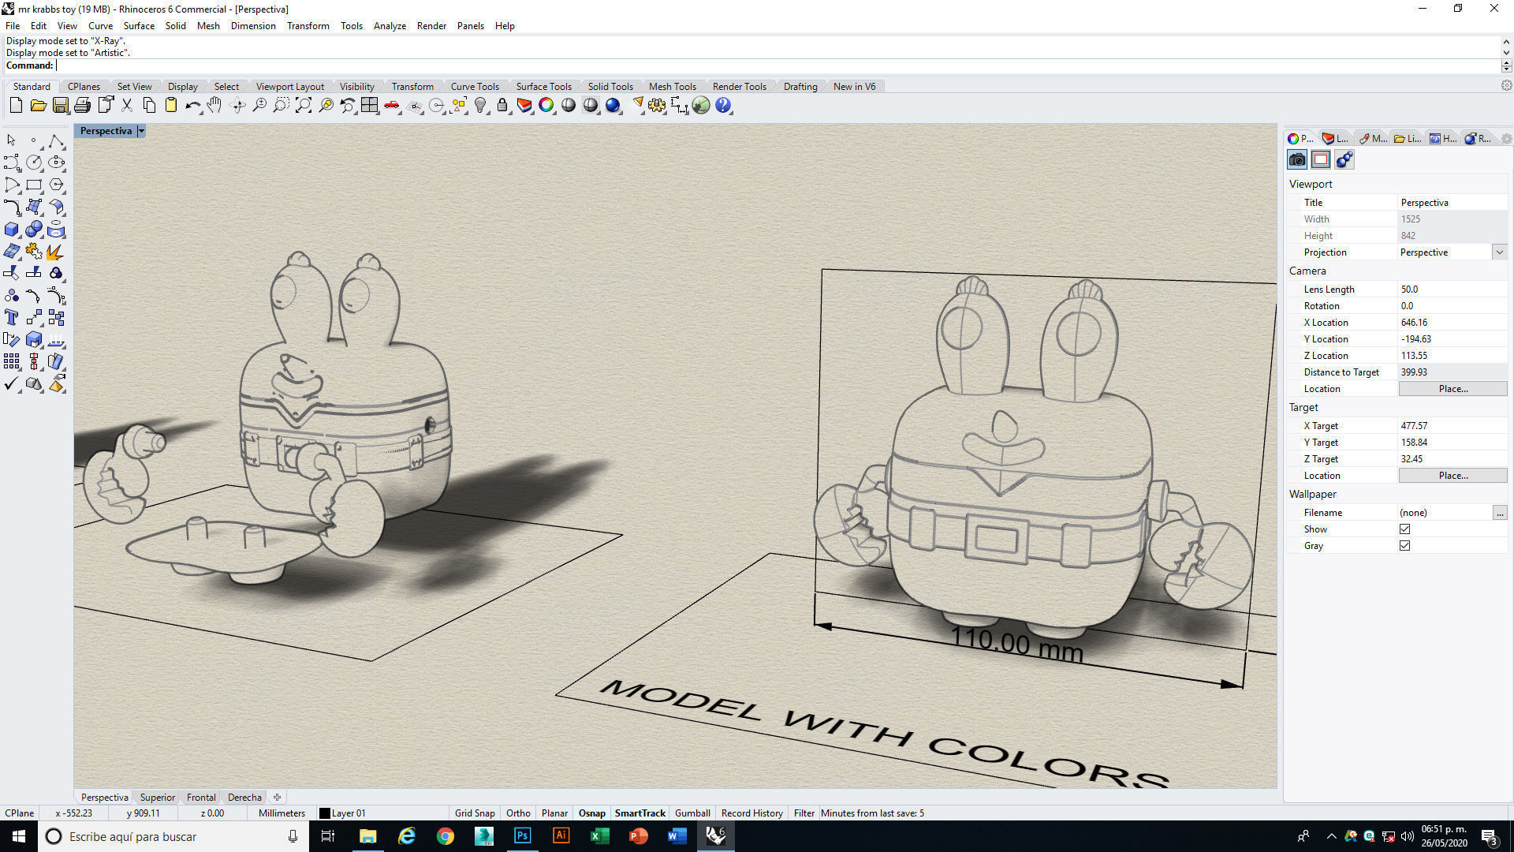Toggle Record History in status bar

click(x=751, y=813)
